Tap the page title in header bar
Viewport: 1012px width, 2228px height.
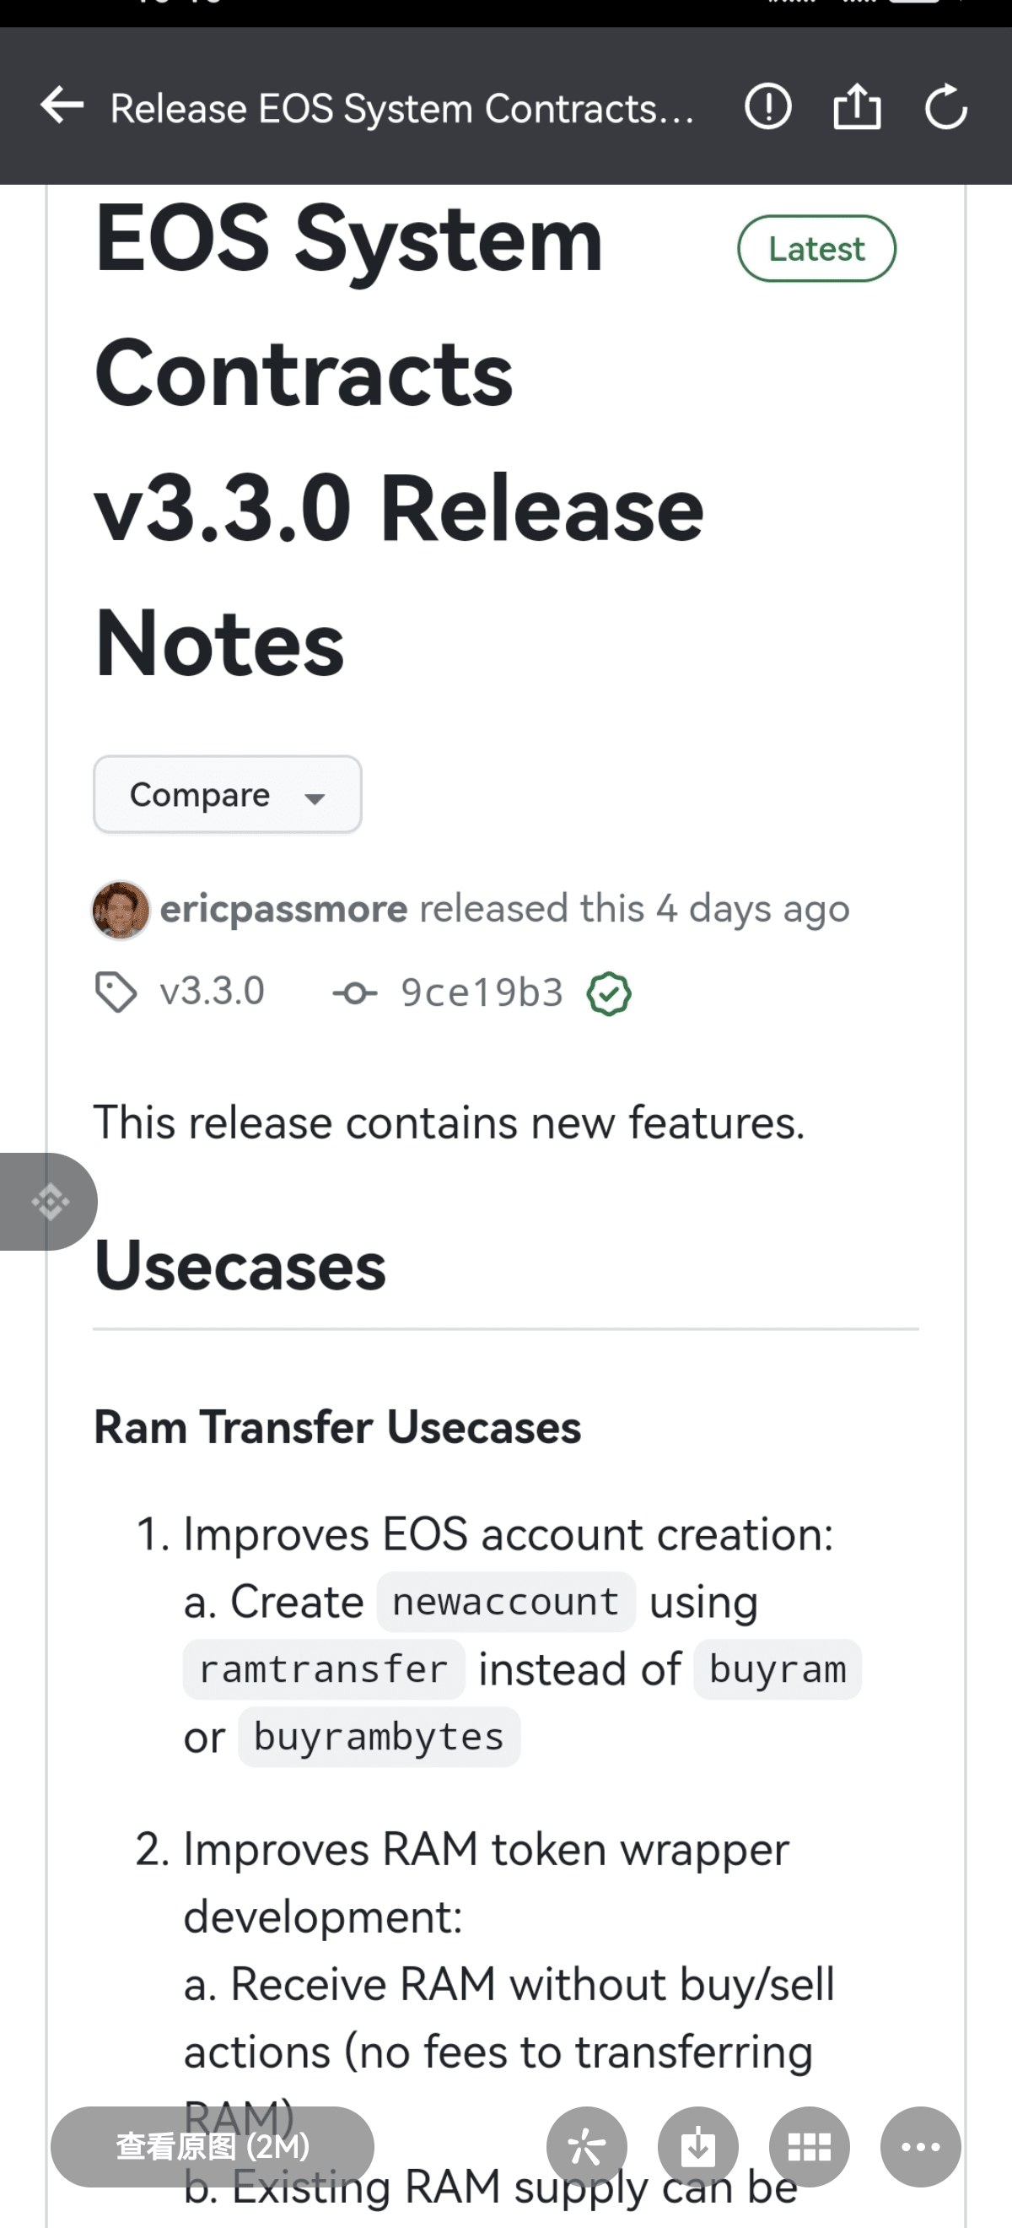click(x=402, y=109)
